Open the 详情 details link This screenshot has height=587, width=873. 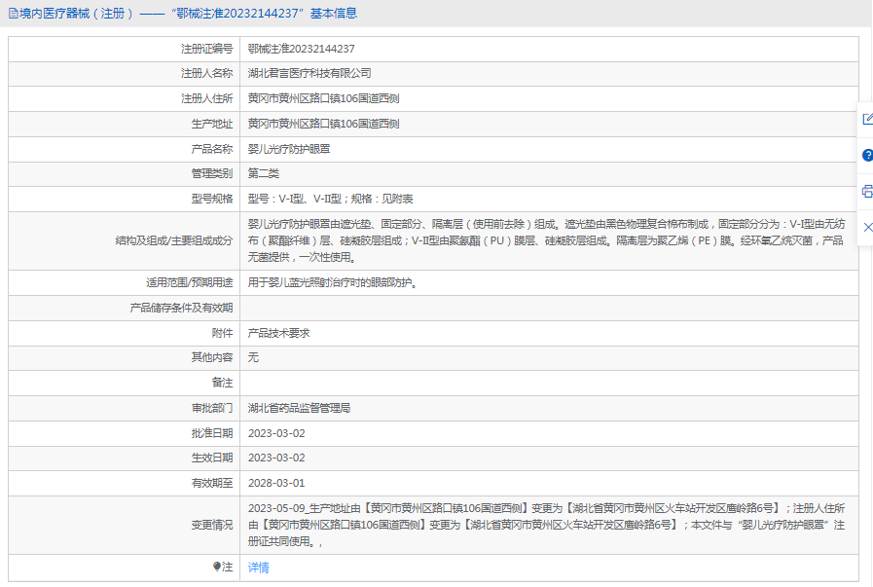pyautogui.click(x=258, y=568)
